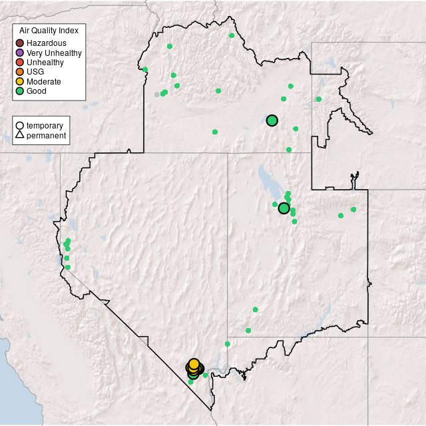Screen dimensions: 426x426
Task: Select the 'Hazardous' legend text
Action: click(x=46, y=43)
